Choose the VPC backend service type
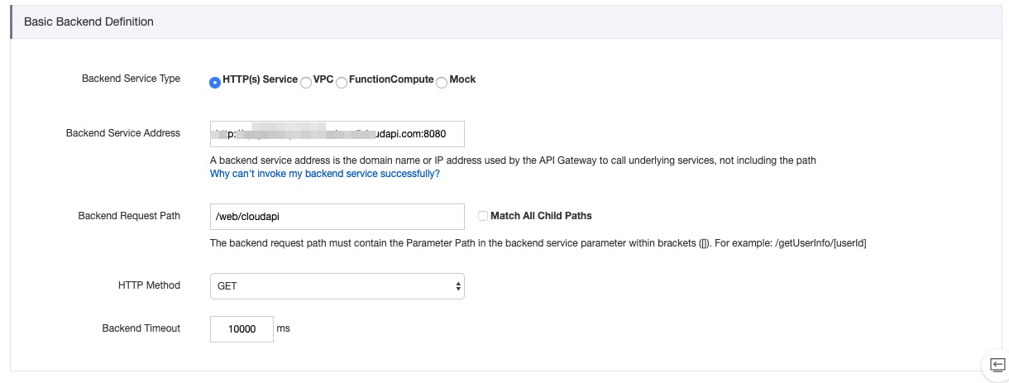This screenshot has width=1009, height=383. (306, 82)
